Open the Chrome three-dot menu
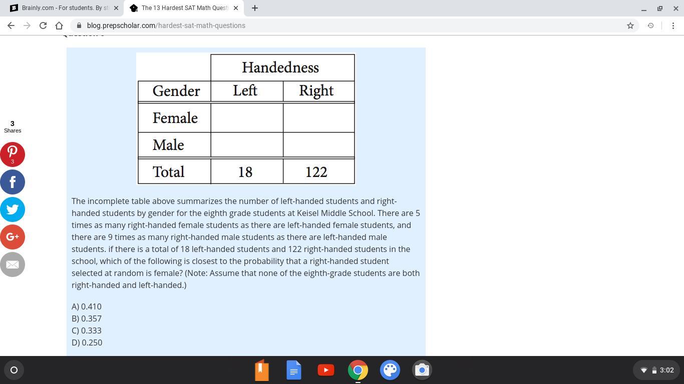 click(673, 25)
